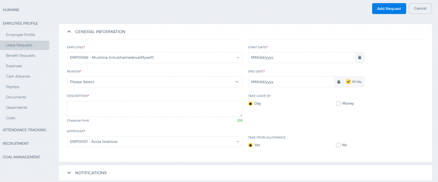The image size is (438, 182).
Task: Open Cash Advance in sidebar
Action: (18, 76)
